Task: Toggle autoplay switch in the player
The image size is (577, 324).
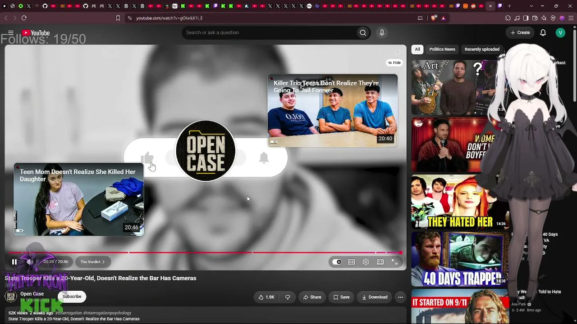Action: [337, 262]
